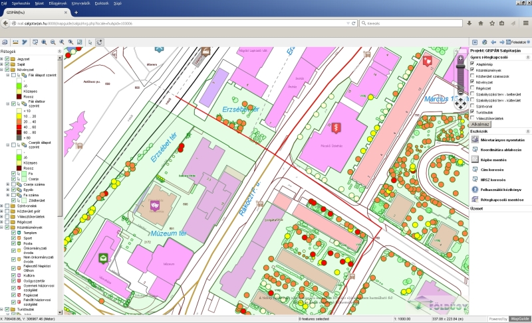Click the Képbe mentés tool icon

[474, 160]
